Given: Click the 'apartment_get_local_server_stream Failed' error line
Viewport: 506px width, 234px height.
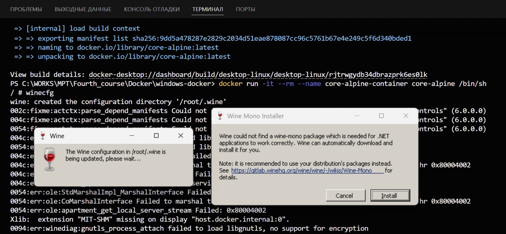Looking at the screenshot, I should point(138,210).
